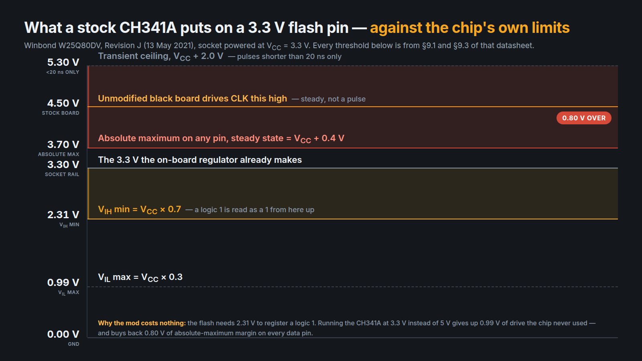Click the dark red over-limit band
The height and width of the screenshot is (361, 642).
(353, 107)
